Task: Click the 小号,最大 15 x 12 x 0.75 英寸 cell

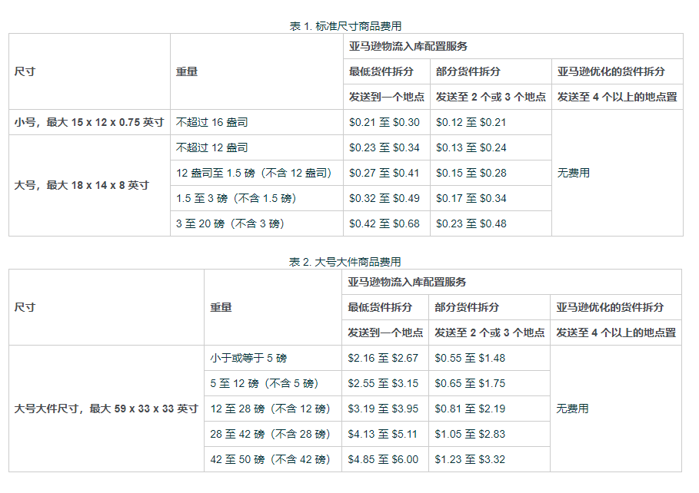Action: point(89,122)
